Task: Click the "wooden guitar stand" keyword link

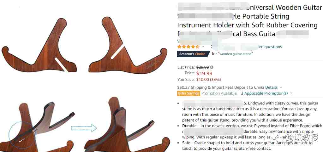Action: point(236,54)
